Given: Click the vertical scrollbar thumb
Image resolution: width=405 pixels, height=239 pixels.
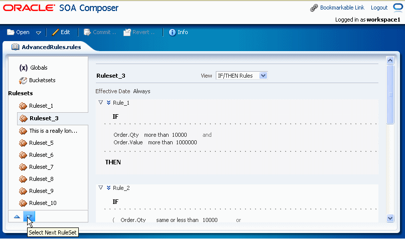Looking at the screenshot, I should tap(390, 94).
